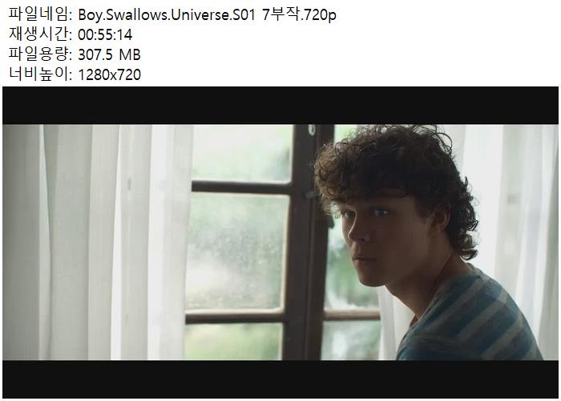Click the dark vertical window frame post
The image size is (561, 401).
point(306,242)
